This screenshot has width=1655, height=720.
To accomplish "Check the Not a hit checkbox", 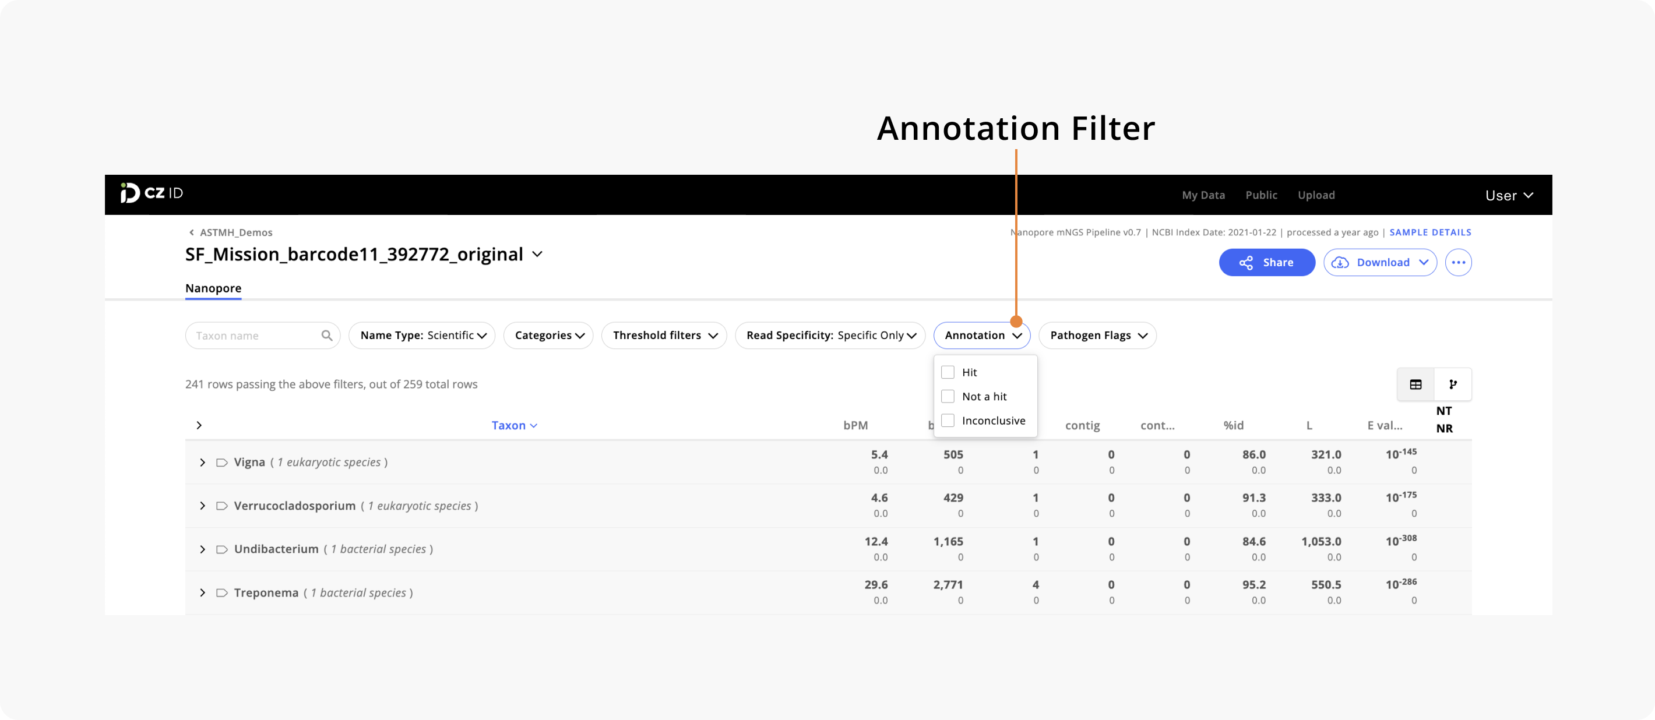I will click(948, 396).
